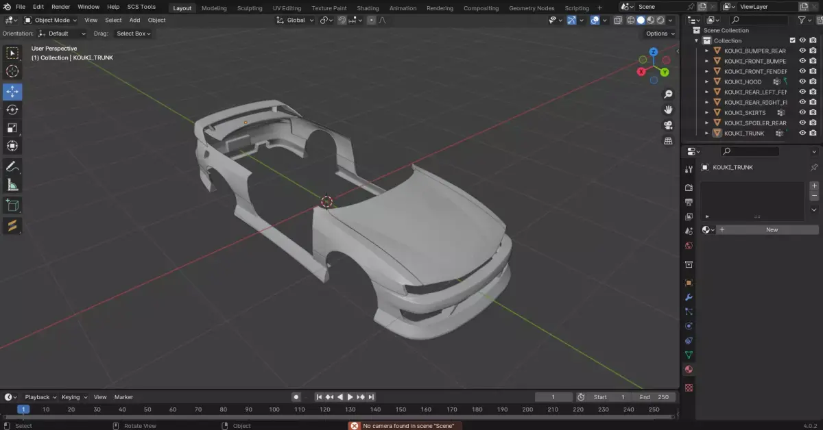The image size is (823, 430).
Task: Collapse the Collection in outliner
Action: pyautogui.click(x=697, y=40)
